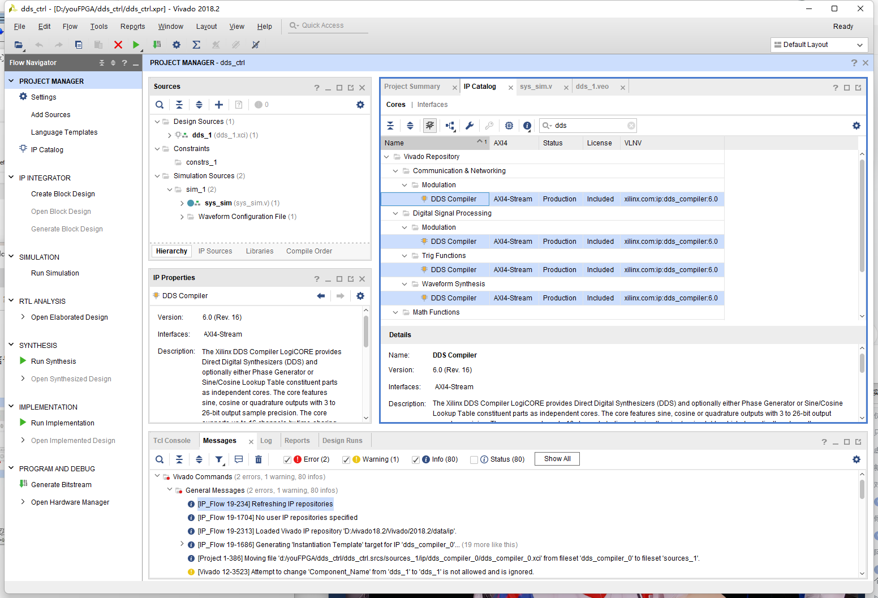The width and height of the screenshot is (878, 598).
Task: Click the info icon in IP Catalog toolbar
Action: (x=527, y=126)
